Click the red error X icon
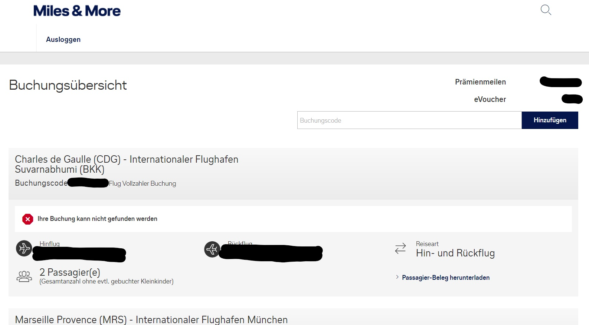The height and width of the screenshot is (325, 589). tap(27, 219)
